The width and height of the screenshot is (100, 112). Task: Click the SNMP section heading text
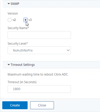[x=15, y=4]
